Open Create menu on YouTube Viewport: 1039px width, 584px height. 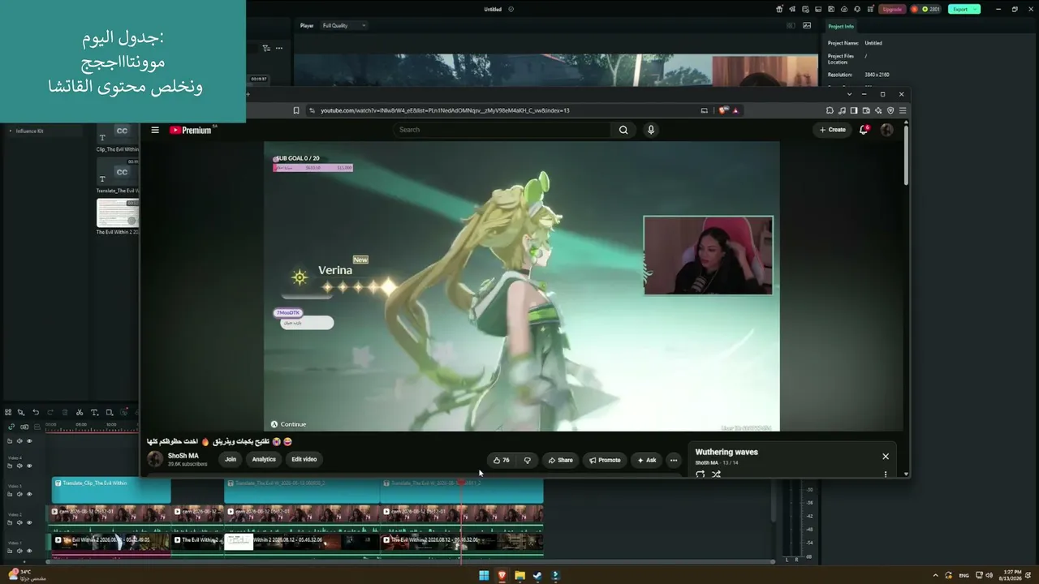coord(832,130)
